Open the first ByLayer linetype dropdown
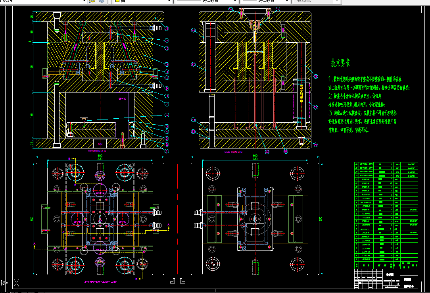Screen dimensions: 430x293 235,1
